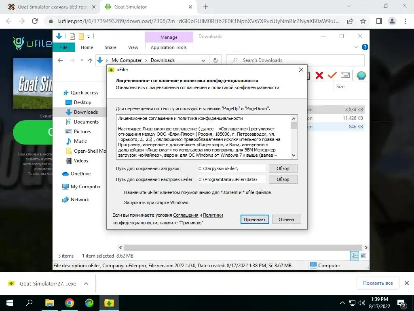
Task: Reload the Chrome page
Action: click(35, 21)
